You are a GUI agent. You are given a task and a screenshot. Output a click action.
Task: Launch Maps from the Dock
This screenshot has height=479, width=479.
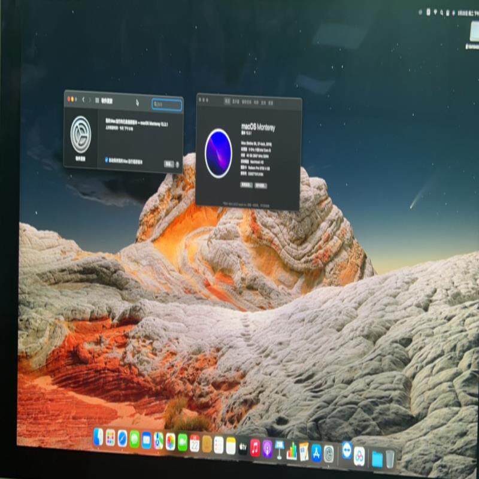coord(158,441)
